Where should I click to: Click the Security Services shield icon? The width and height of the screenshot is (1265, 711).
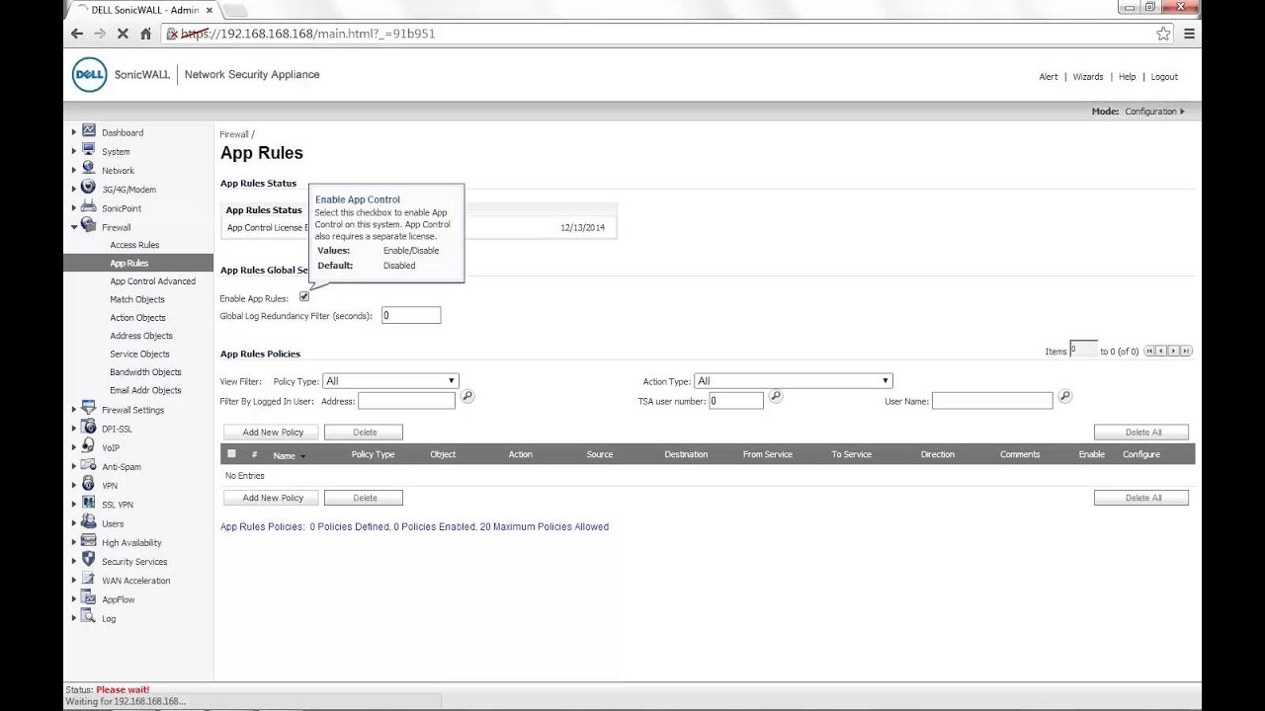click(89, 560)
